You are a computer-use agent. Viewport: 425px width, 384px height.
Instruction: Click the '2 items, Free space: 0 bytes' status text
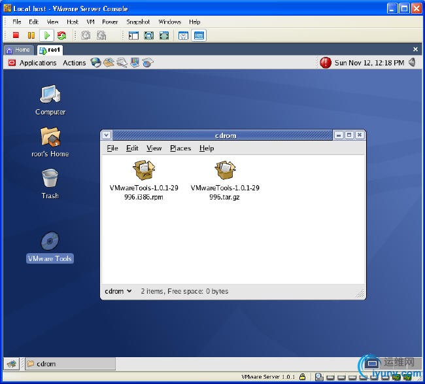[184, 291]
